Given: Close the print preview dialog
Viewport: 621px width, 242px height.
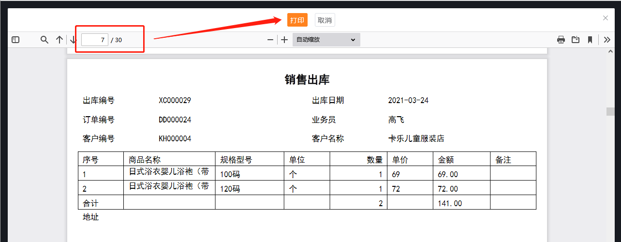Looking at the screenshot, I should click(606, 18).
